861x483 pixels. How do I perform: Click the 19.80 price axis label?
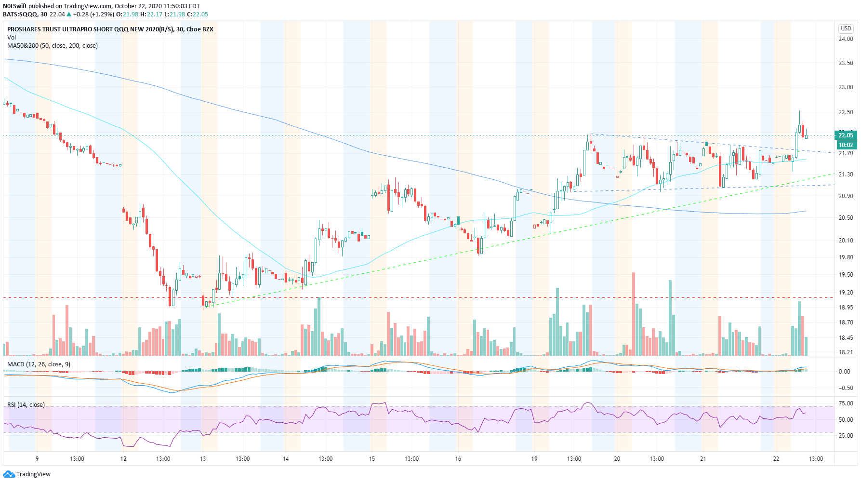[846, 257]
